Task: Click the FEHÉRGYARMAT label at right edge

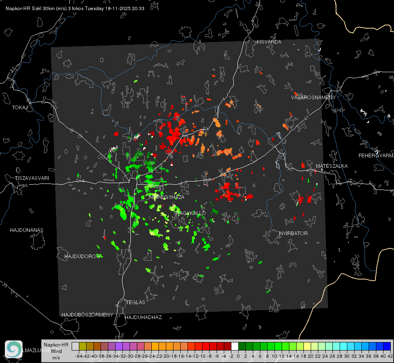Action: 376,155
